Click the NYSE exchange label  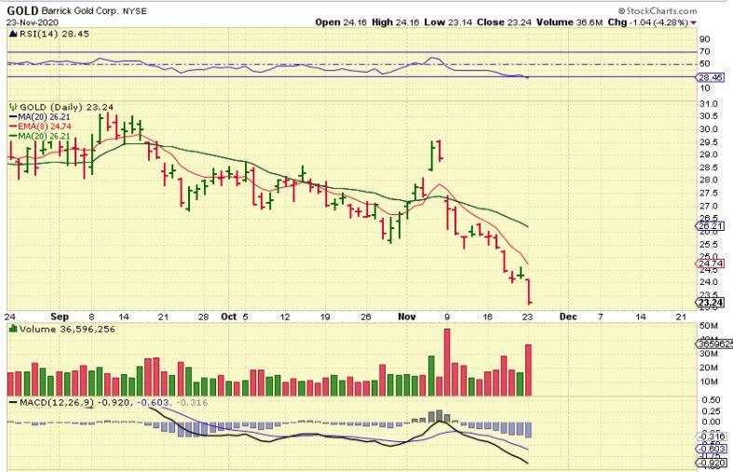135,11
